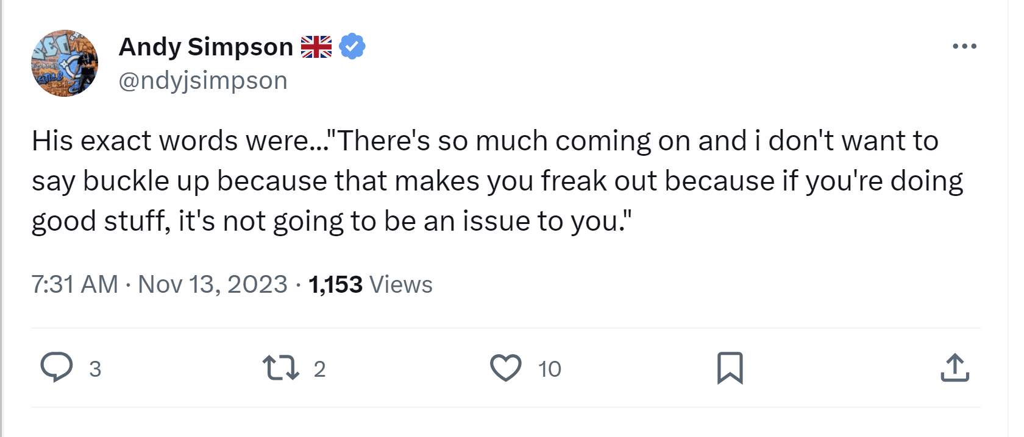Click the repost count 2
The image size is (1024, 437).
tap(320, 369)
